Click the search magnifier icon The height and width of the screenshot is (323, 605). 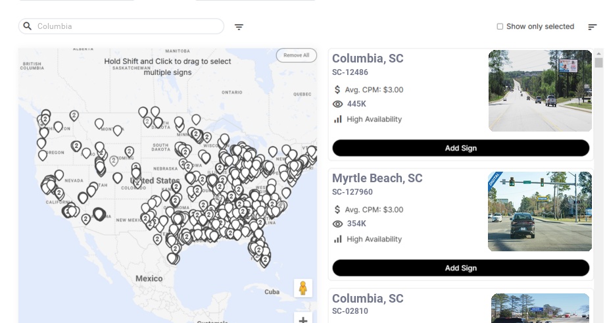[28, 26]
